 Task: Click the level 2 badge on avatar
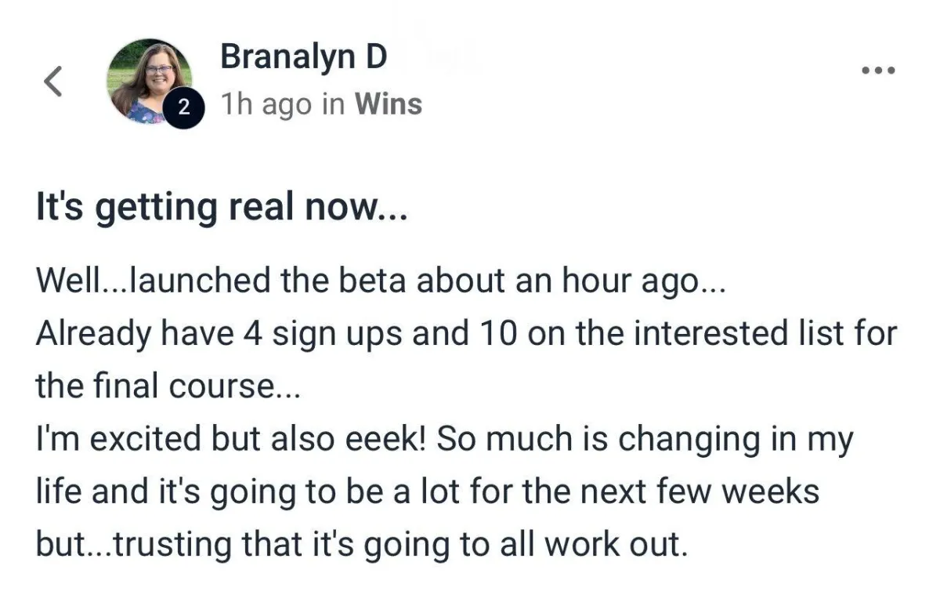point(185,109)
